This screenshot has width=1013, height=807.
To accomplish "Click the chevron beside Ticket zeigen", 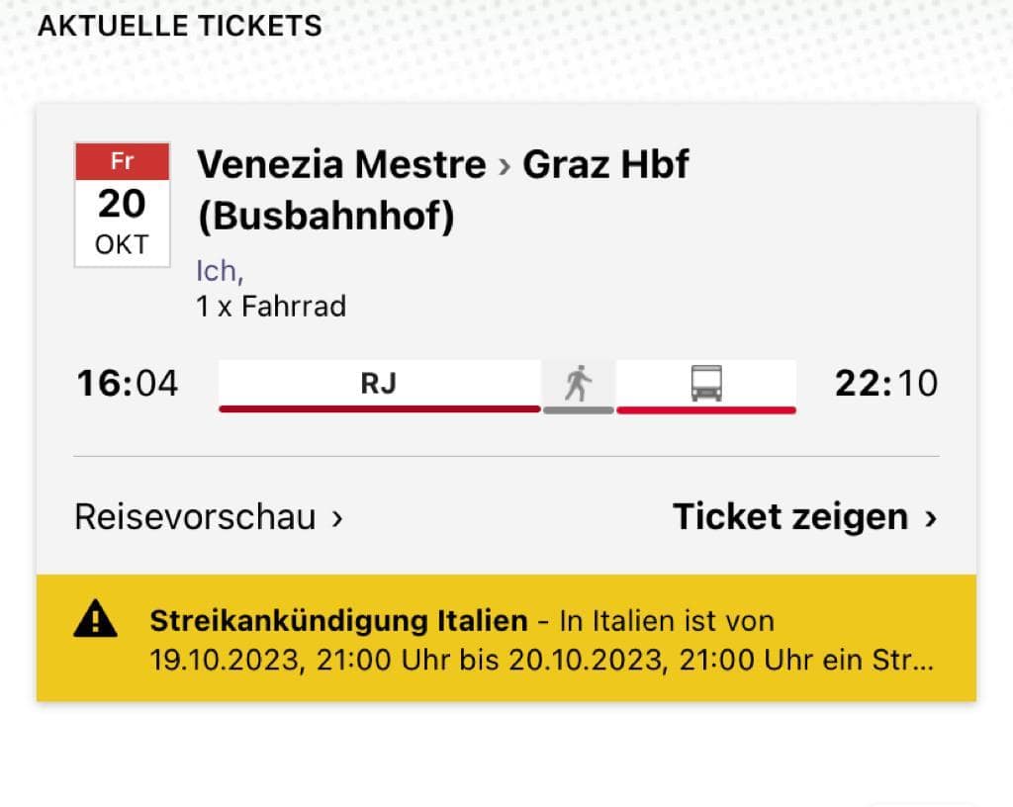I will (x=930, y=517).
